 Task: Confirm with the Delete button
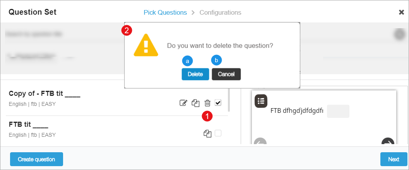[195, 74]
